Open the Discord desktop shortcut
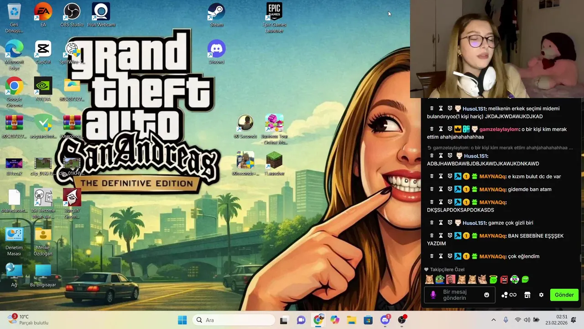 (x=216, y=52)
